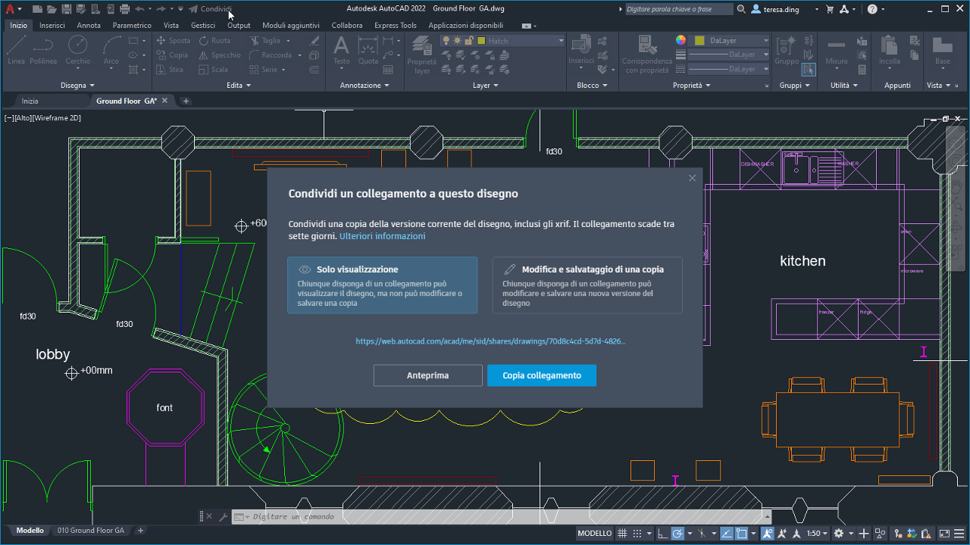Toggle drawing grid display in status bar
The height and width of the screenshot is (545, 970).
622,534
